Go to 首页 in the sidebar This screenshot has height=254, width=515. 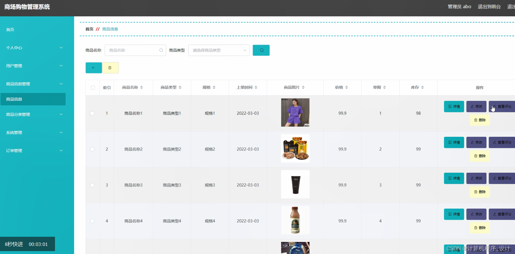10,30
